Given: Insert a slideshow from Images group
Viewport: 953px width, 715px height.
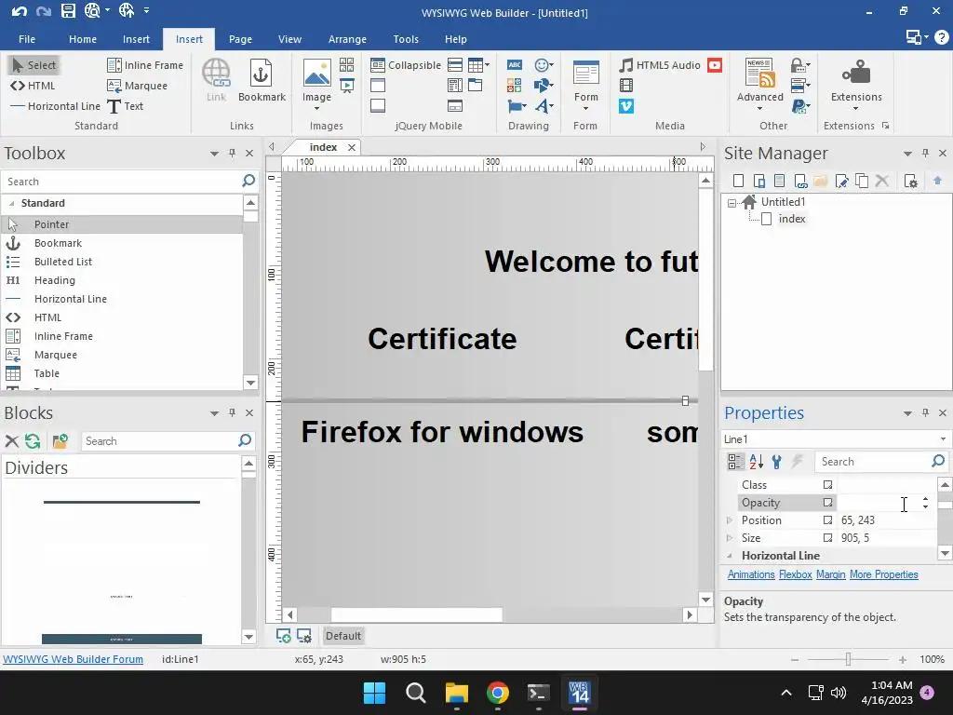Looking at the screenshot, I should 346,86.
